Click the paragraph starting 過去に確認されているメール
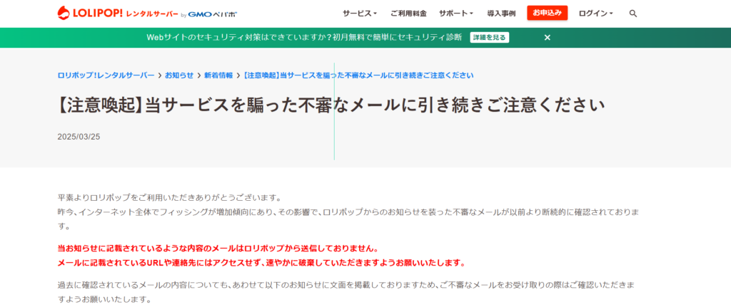Screen dimensions: 731x307 [x=346, y=291]
